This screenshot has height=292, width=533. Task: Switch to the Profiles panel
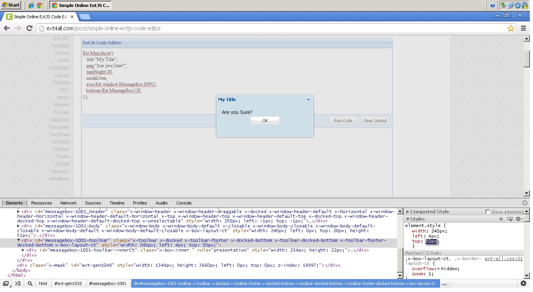click(140, 203)
